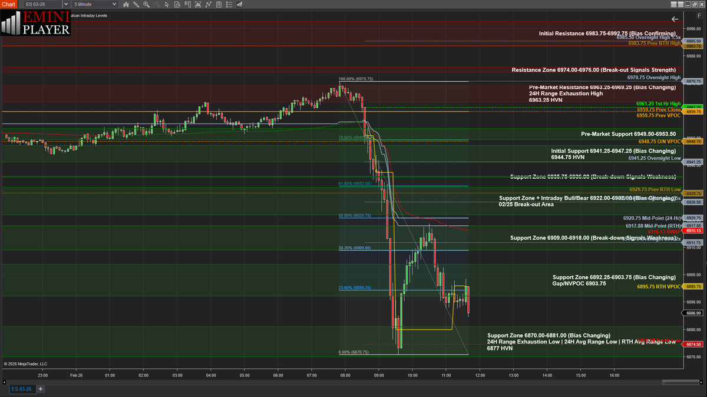
Task: Click the left scroll arrow under the time axis
Action: click(x=4, y=381)
